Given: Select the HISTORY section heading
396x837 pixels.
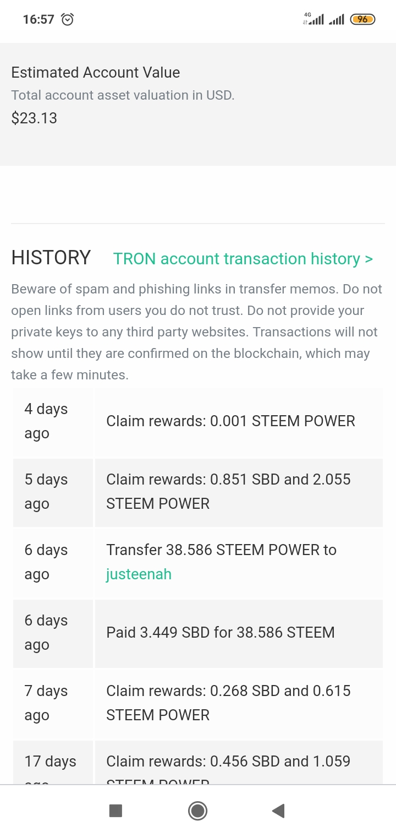Looking at the screenshot, I should 51,258.
